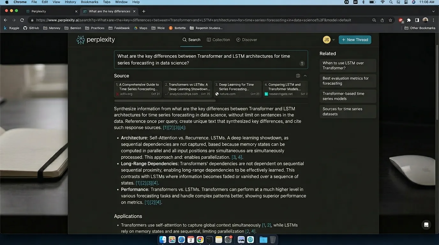The width and height of the screenshot is (439, 245).
Task: Select related 'When to use LSTM over Transformer?'
Action: coord(348,65)
